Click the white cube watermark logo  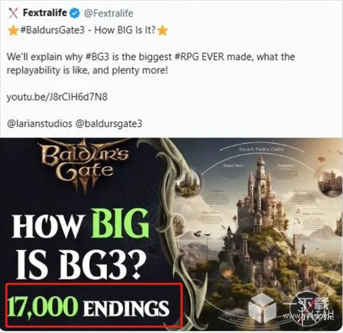263,308
